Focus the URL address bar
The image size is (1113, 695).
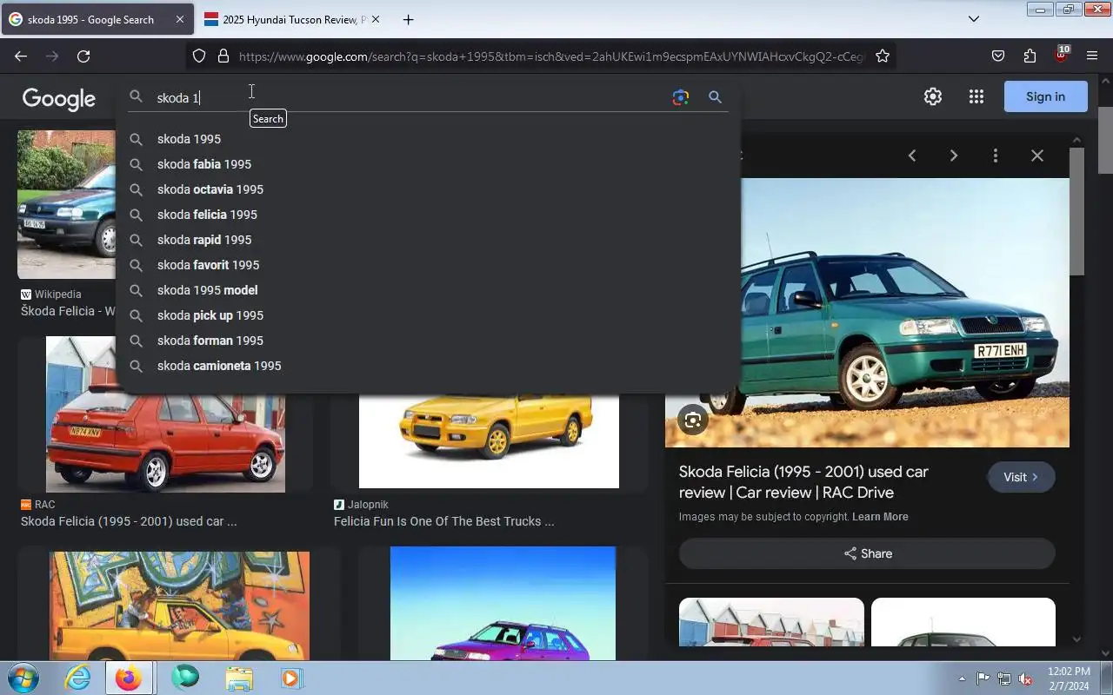[551, 56]
